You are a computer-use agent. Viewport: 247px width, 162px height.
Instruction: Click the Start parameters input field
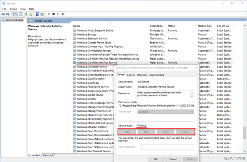click(167, 147)
